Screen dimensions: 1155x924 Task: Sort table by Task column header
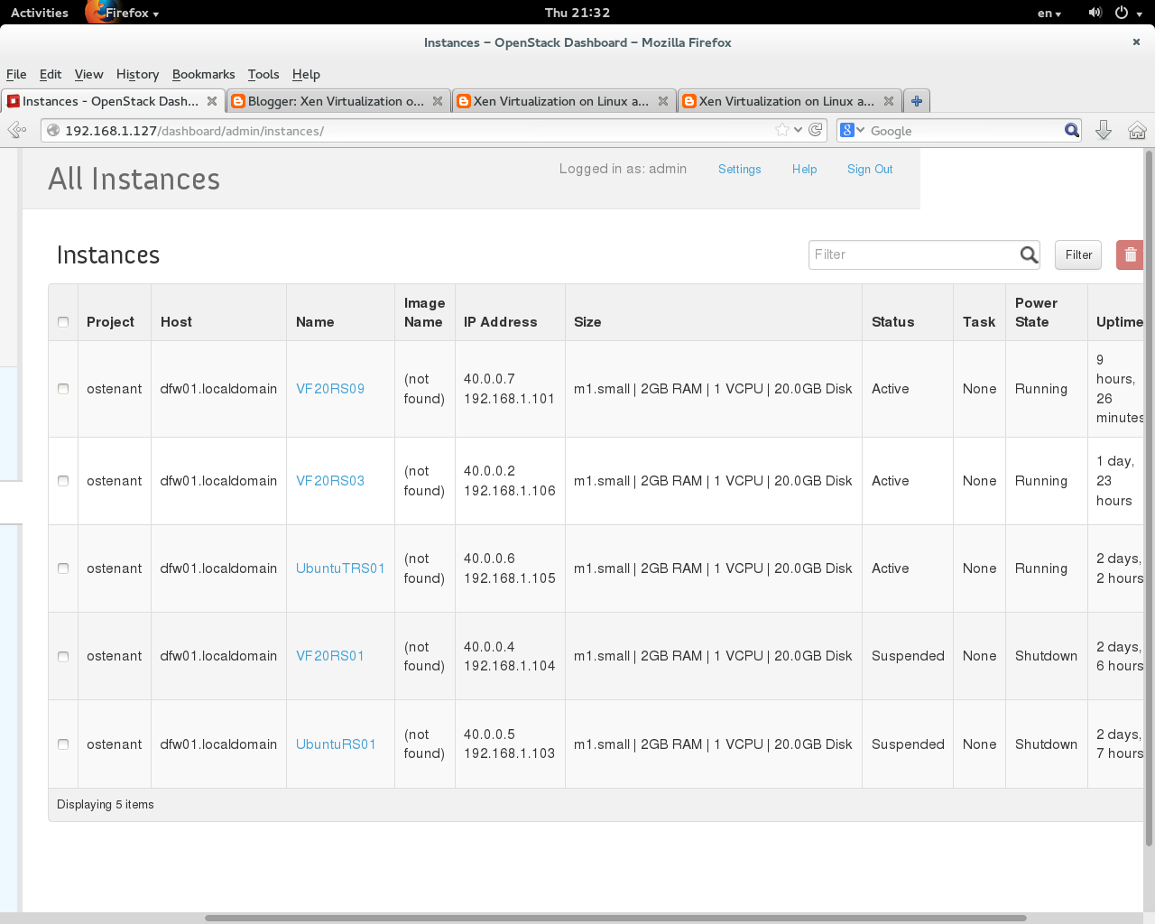[x=979, y=322]
